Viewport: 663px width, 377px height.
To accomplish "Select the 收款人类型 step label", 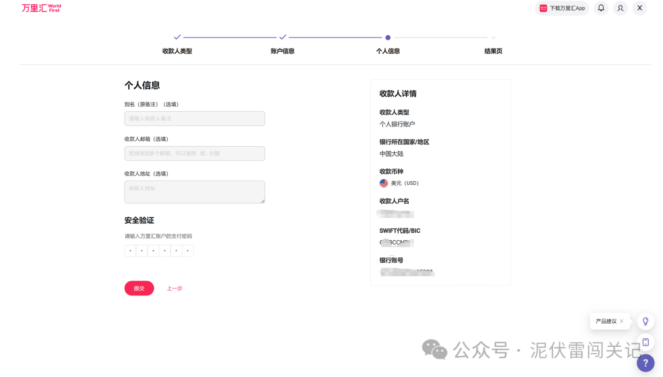I will (x=177, y=51).
